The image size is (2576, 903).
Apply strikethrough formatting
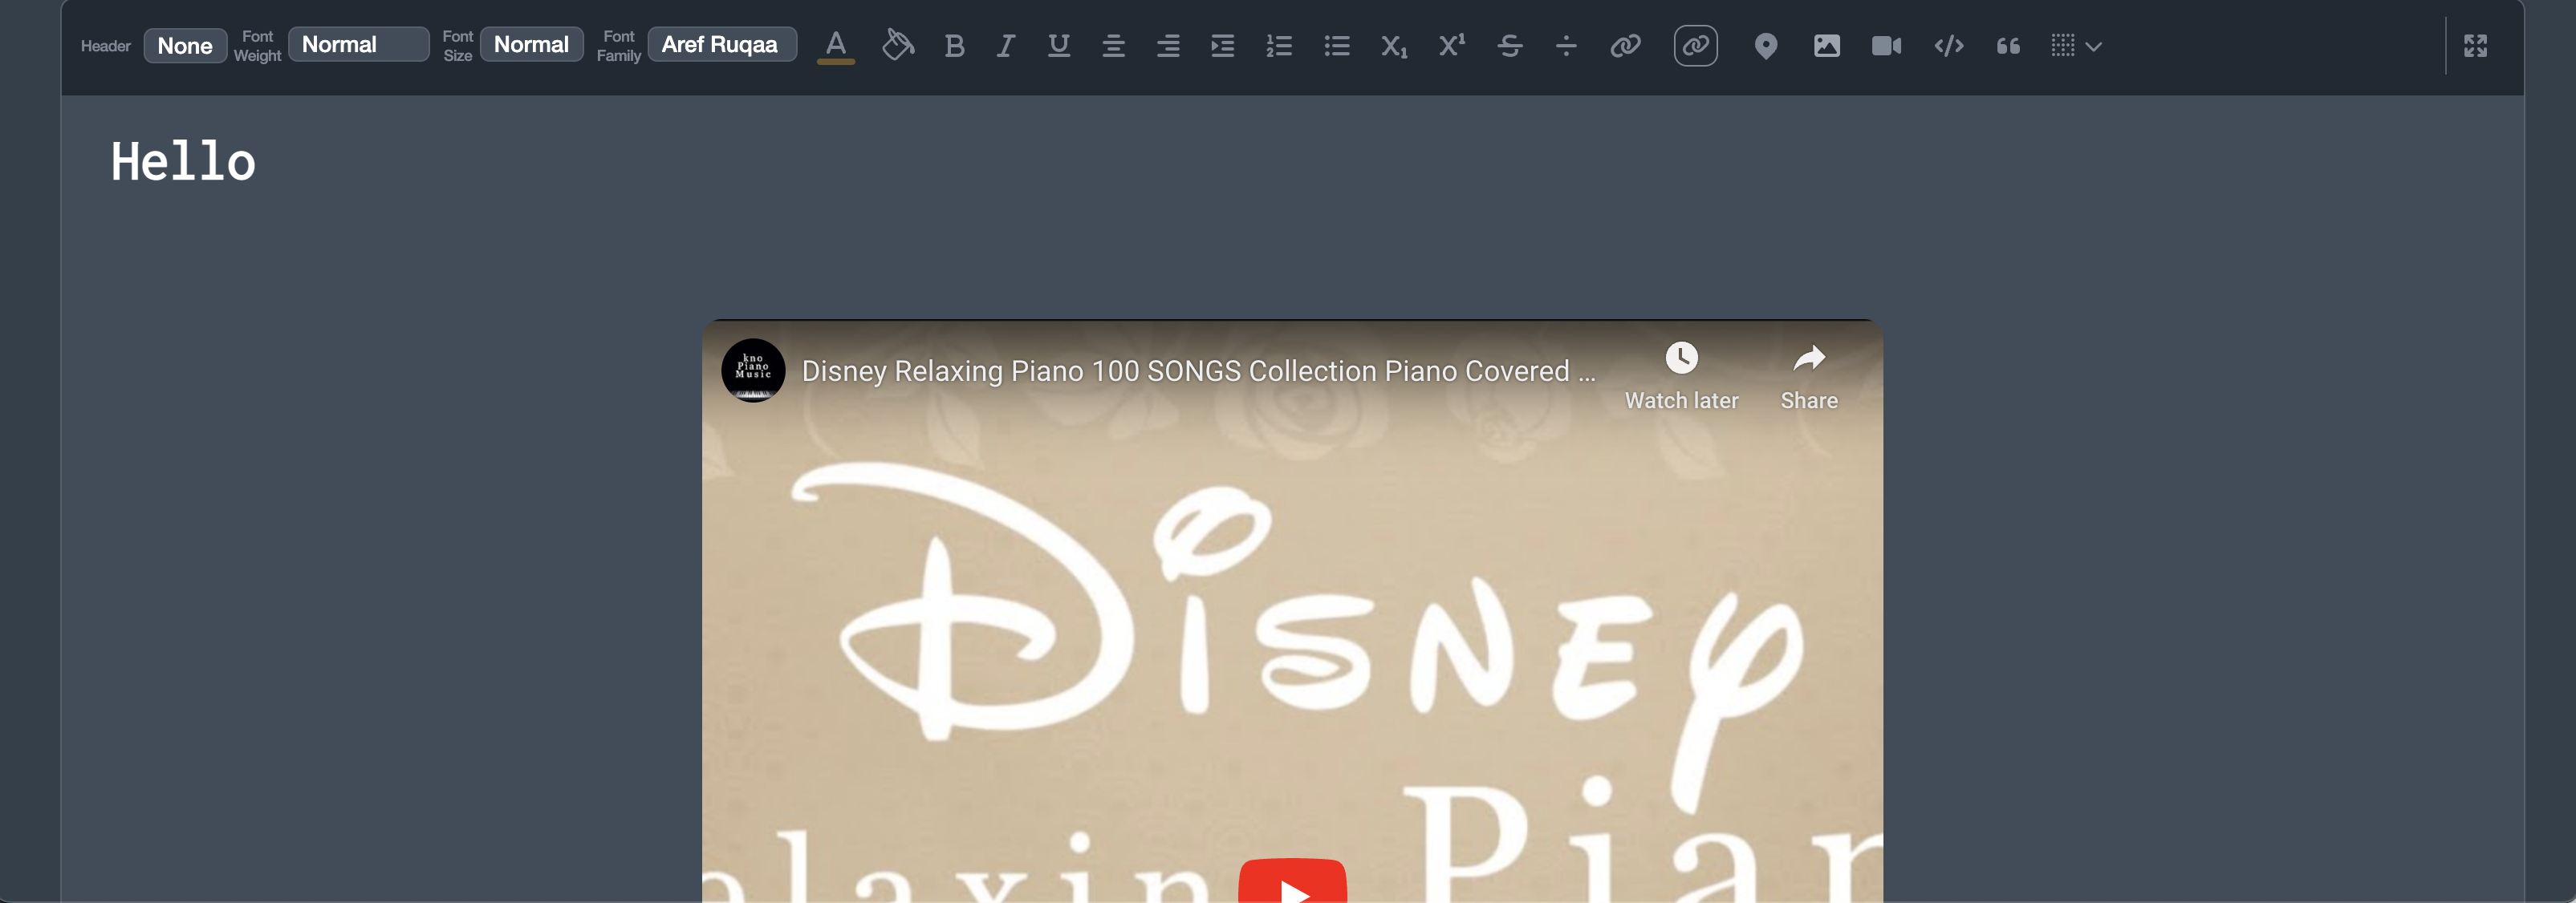[x=1509, y=46]
